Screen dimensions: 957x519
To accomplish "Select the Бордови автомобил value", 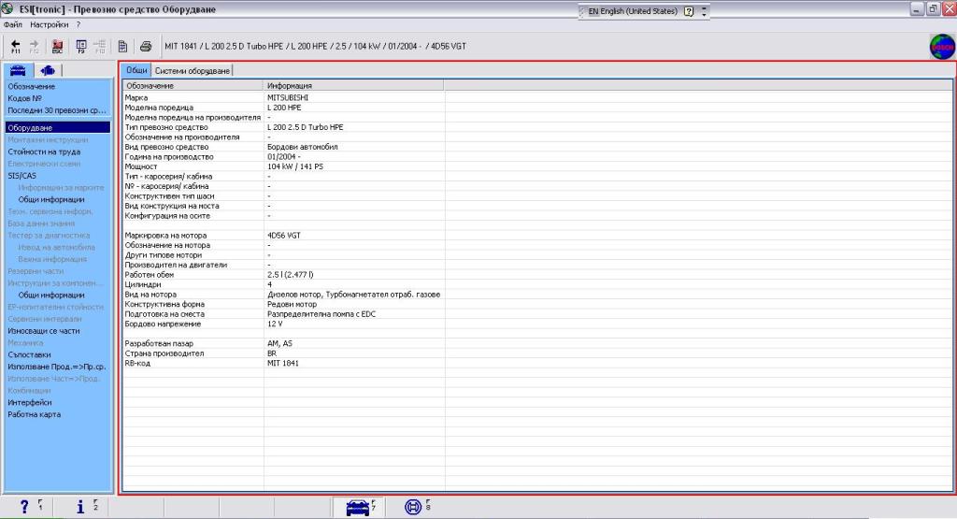I will click(x=302, y=147).
